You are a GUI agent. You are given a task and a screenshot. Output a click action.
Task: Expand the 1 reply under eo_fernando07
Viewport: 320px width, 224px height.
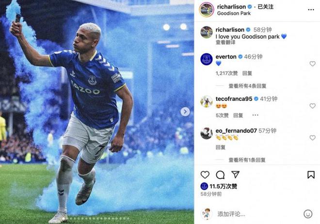point(247,160)
